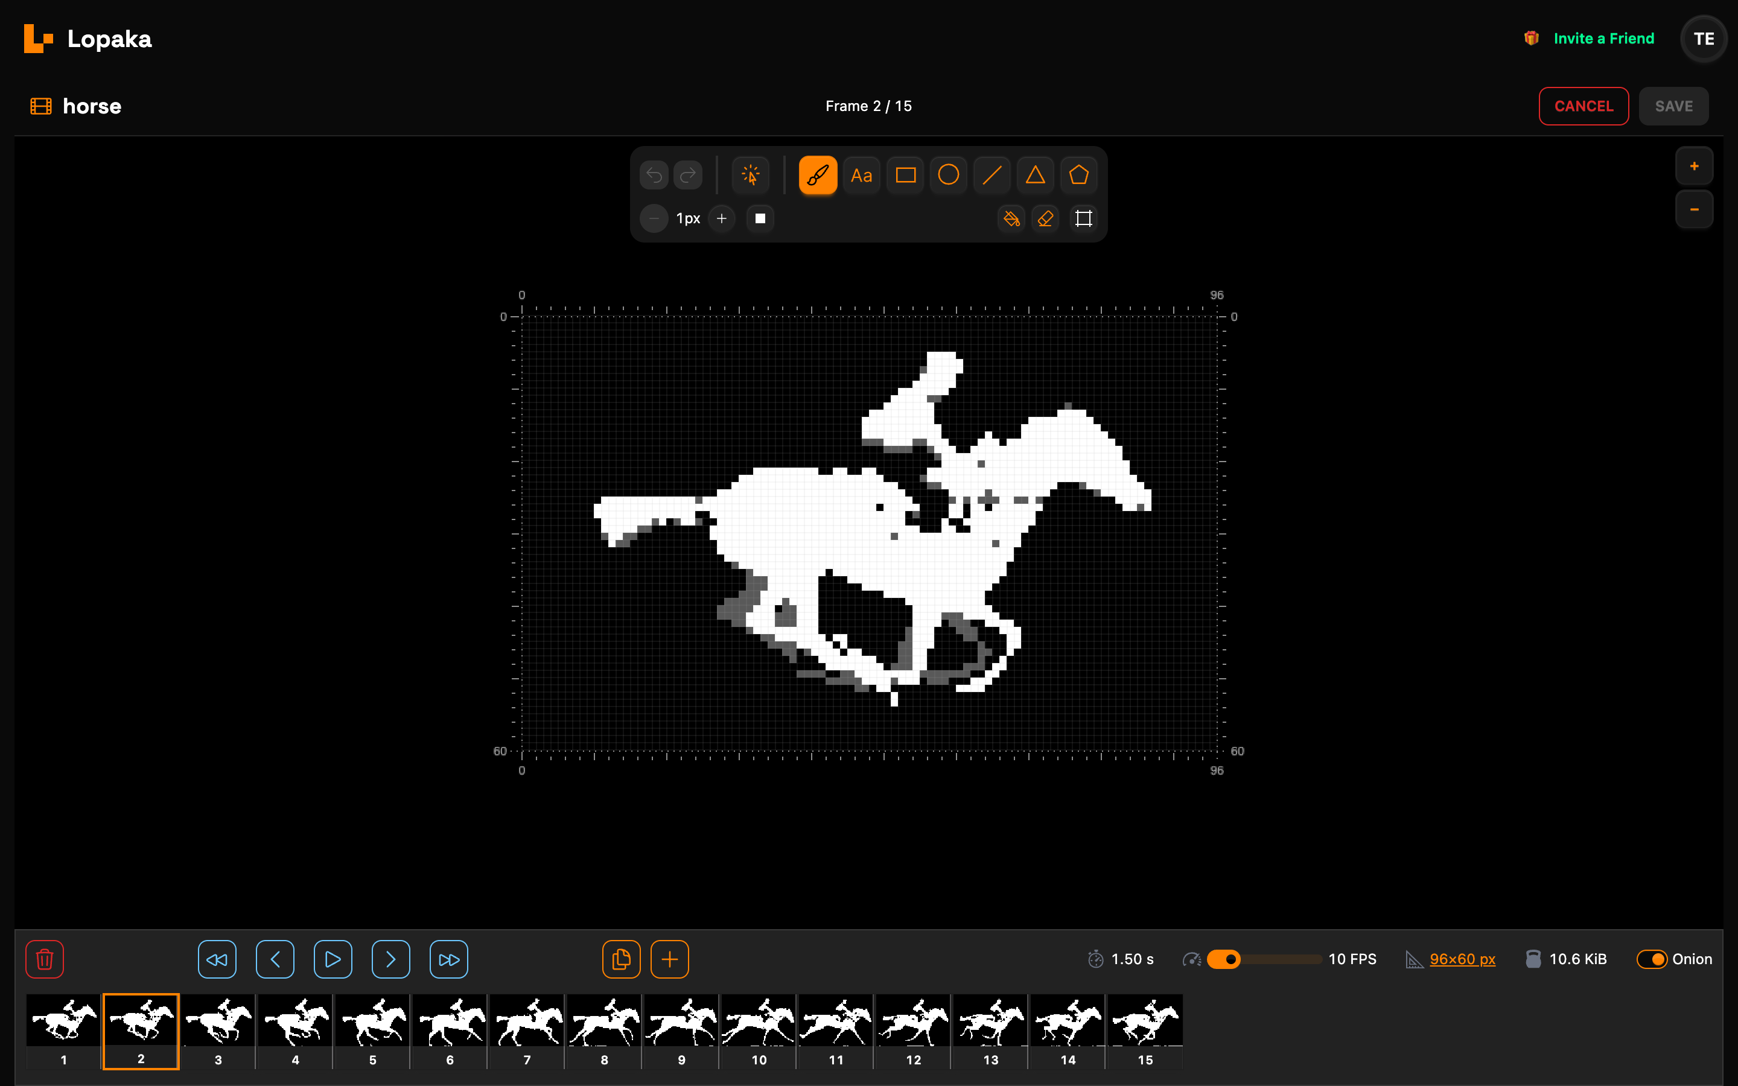
Task: Select frame 15 thumbnail
Action: coord(1145,1032)
